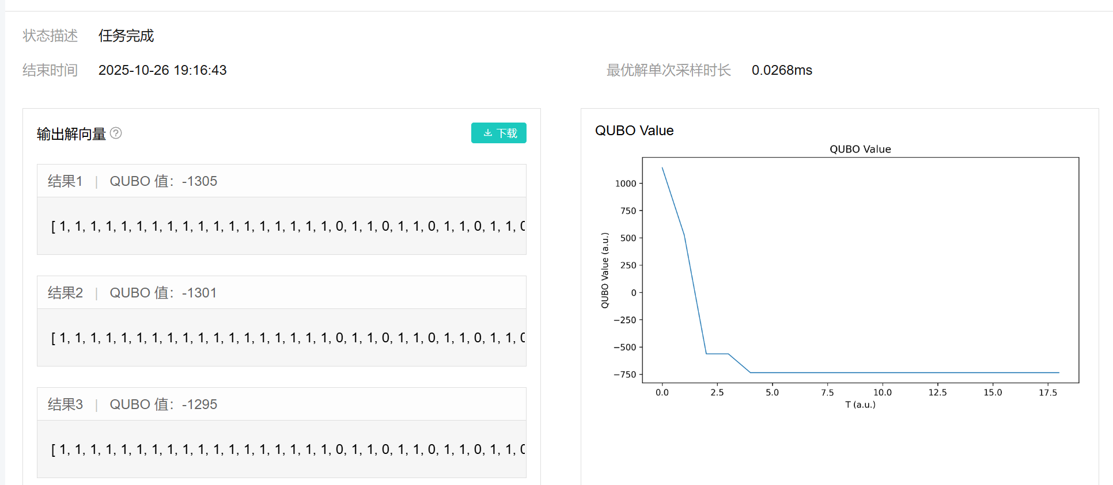The width and height of the screenshot is (1113, 485).
Task: Click the flat part of the chart line
Action: pos(904,373)
